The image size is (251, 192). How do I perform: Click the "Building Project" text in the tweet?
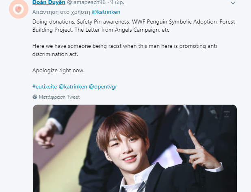pyautogui.click(x=55, y=29)
